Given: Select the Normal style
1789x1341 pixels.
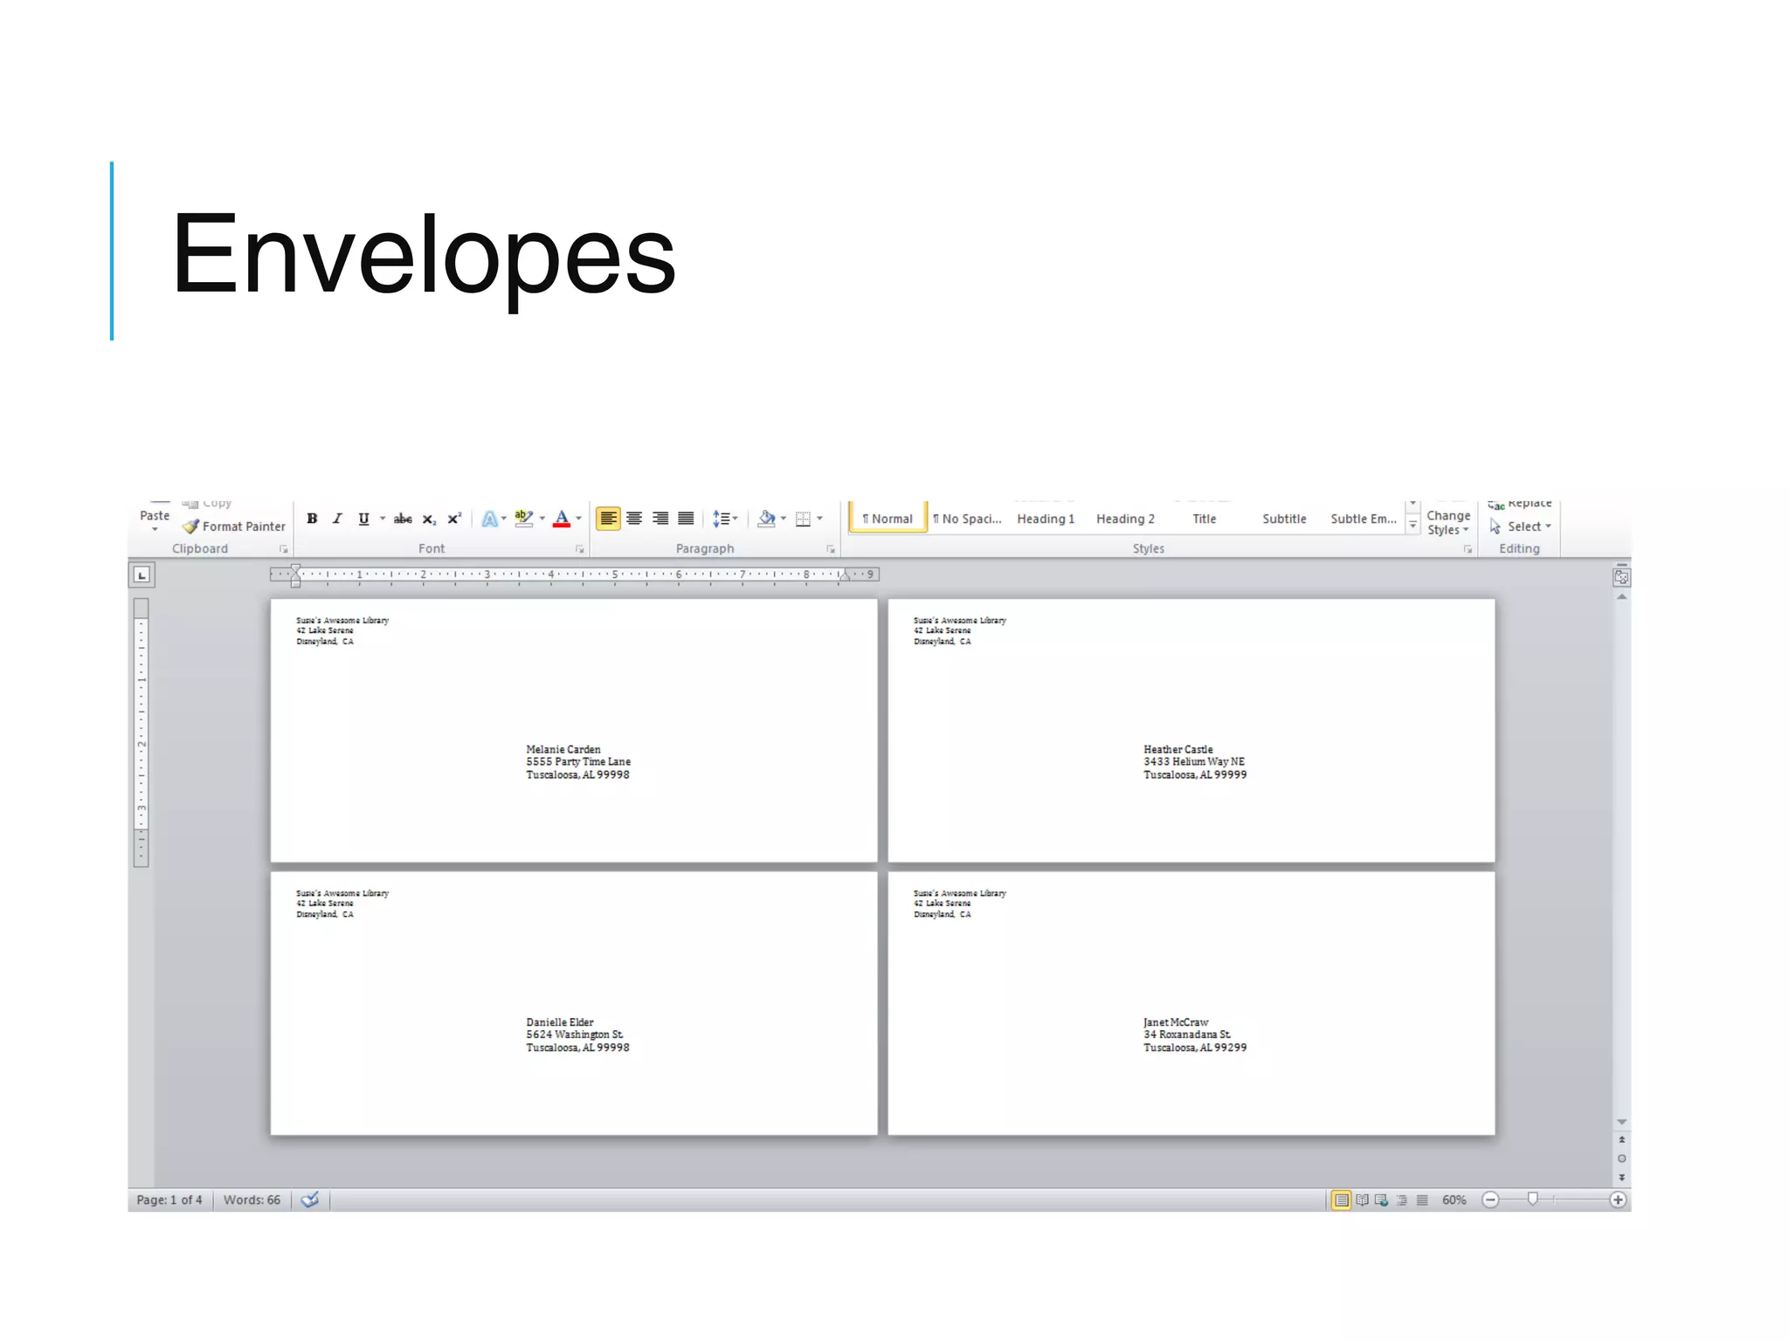Looking at the screenshot, I should click(888, 518).
